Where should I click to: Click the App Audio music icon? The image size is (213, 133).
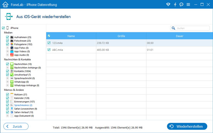12,55
